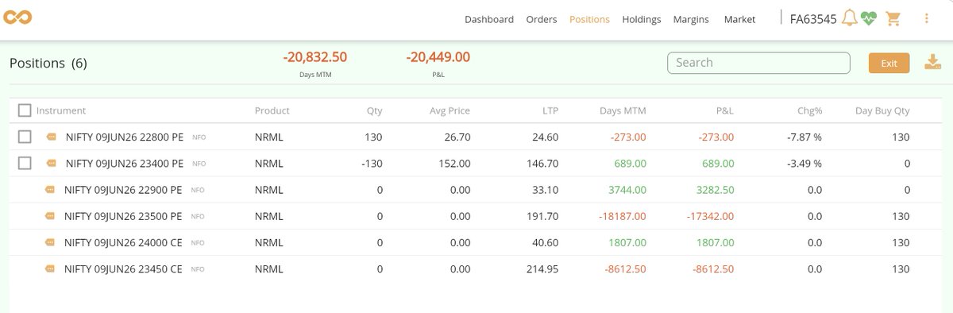The height and width of the screenshot is (313, 953).
Task: Click LTP value 146.70
Action: (x=542, y=164)
